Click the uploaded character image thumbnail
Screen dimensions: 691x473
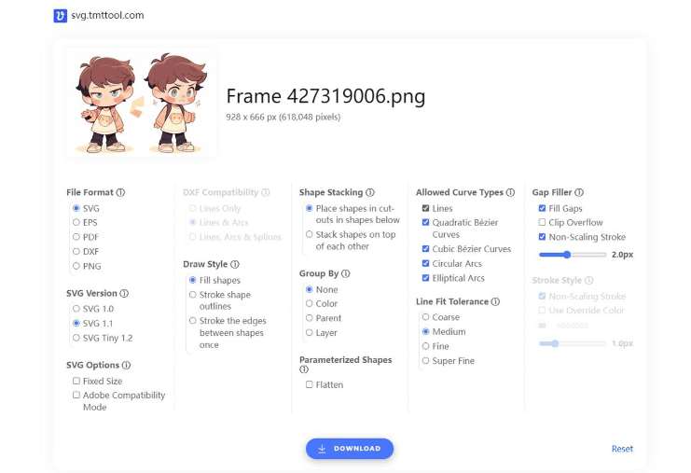142,103
